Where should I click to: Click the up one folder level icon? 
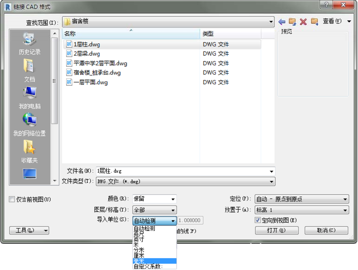click(x=292, y=22)
